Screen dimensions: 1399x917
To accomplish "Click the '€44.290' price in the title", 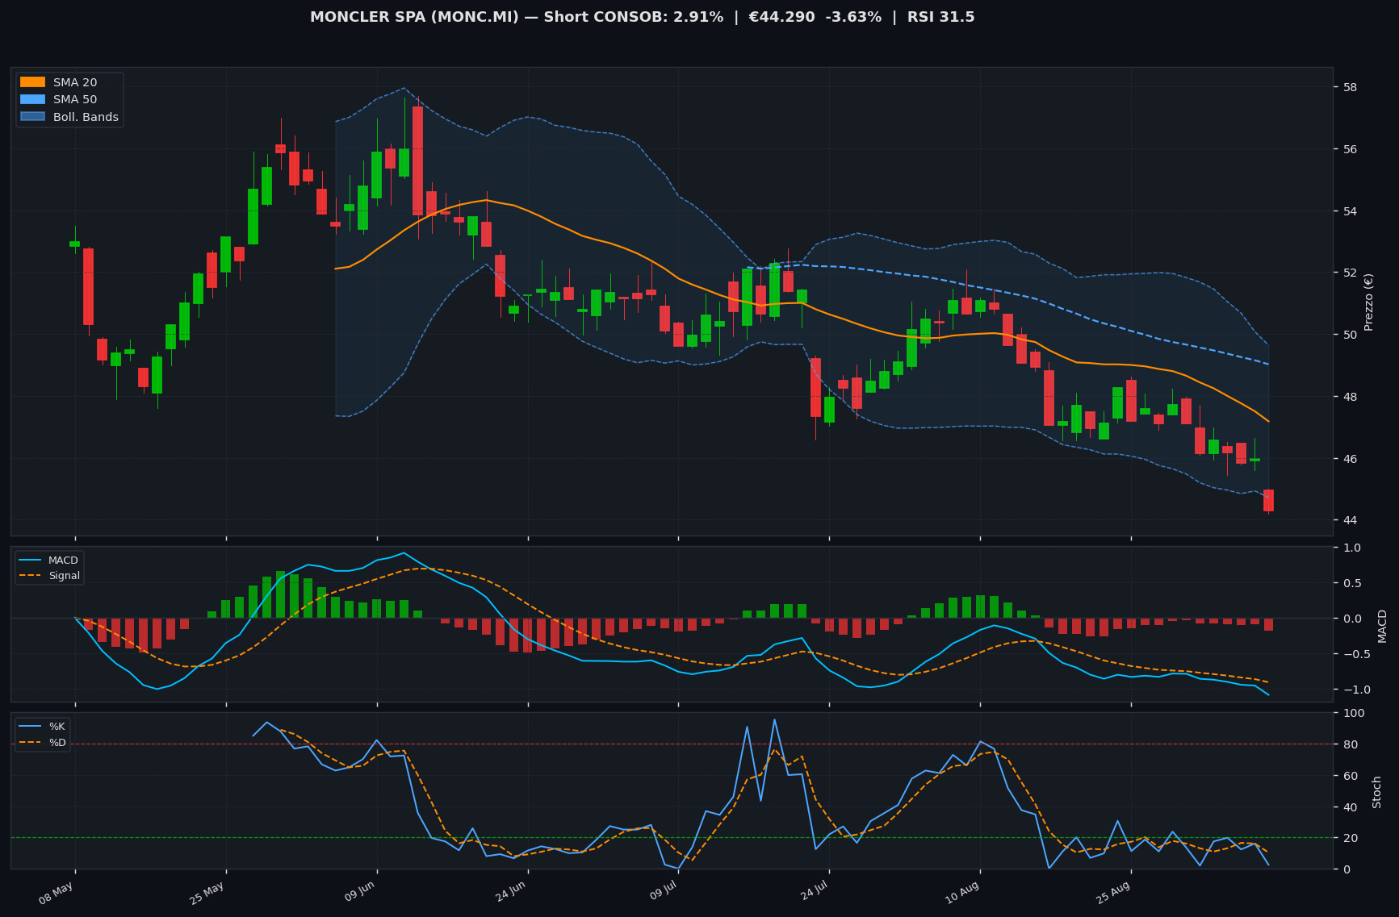I will [781, 17].
